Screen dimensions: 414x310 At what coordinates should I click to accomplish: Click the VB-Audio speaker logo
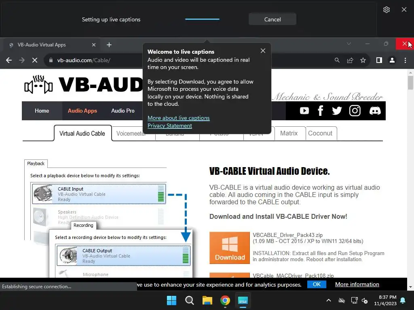(38, 84)
